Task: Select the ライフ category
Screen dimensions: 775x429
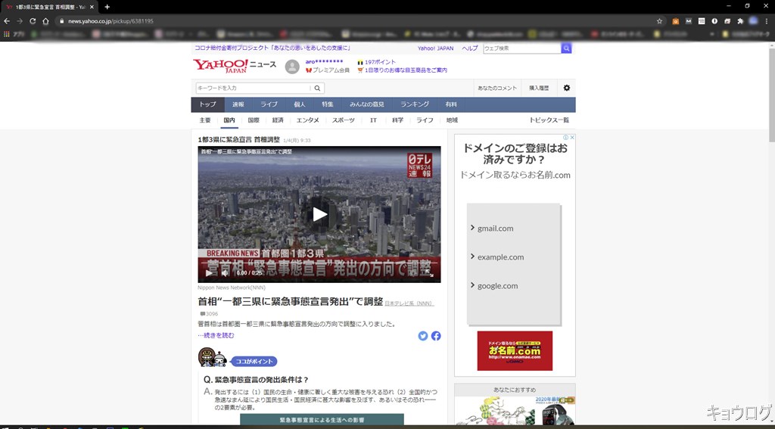Action: 425,120
